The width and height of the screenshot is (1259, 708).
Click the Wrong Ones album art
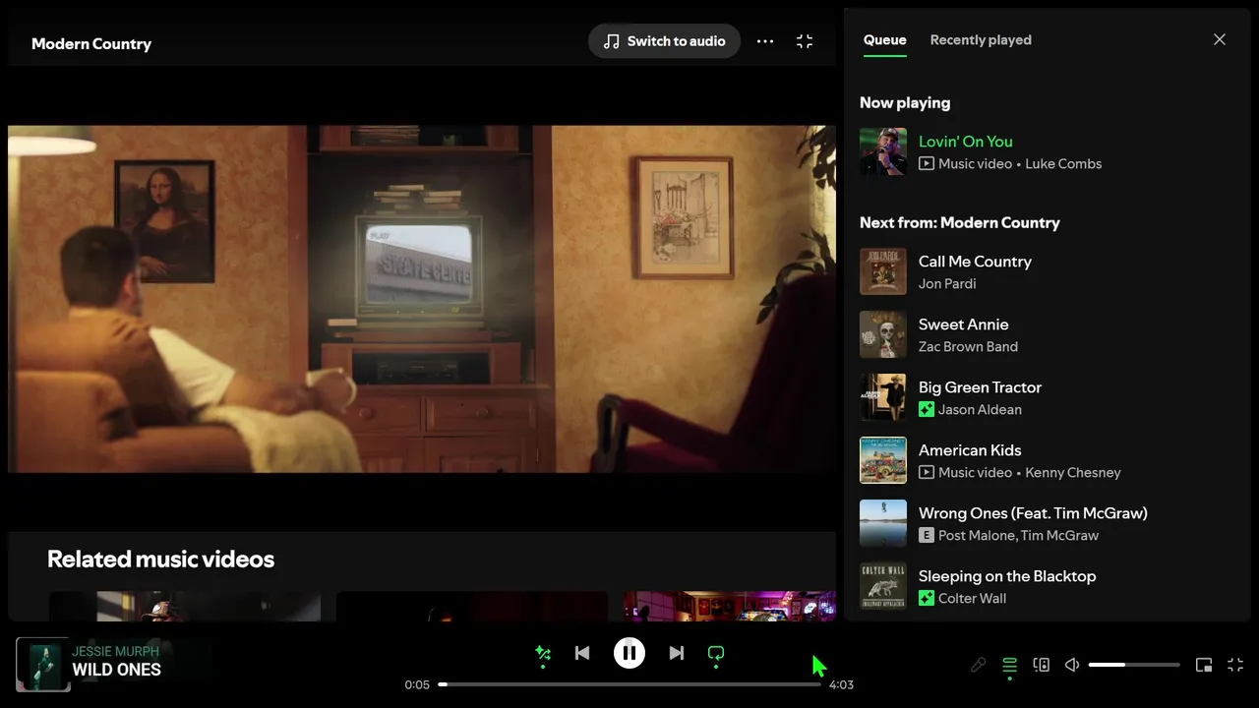coord(883,523)
